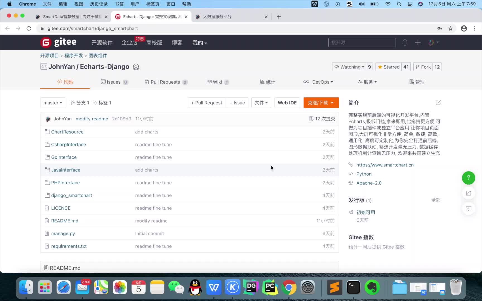Open the floating feedback chat icon
The width and height of the screenshot is (482, 301).
pos(468,208)
